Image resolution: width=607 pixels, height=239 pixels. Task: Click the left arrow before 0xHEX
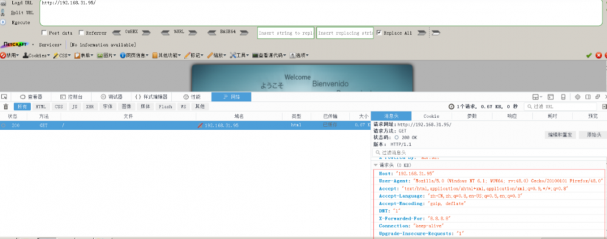coord(117,33)
